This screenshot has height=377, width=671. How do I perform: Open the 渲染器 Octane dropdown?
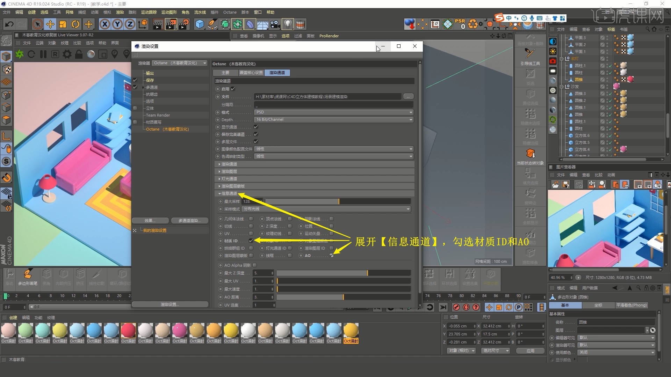[x=180, y=63]
